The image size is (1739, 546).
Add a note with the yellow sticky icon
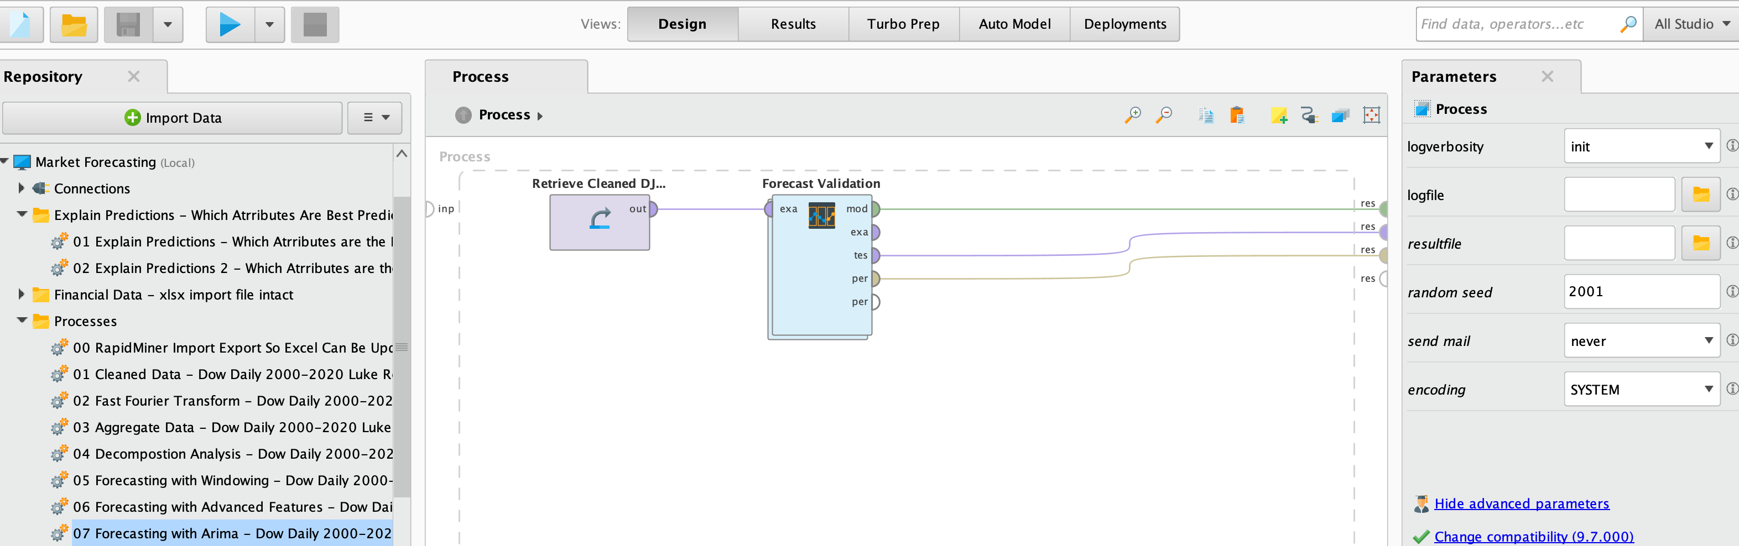1279,116
